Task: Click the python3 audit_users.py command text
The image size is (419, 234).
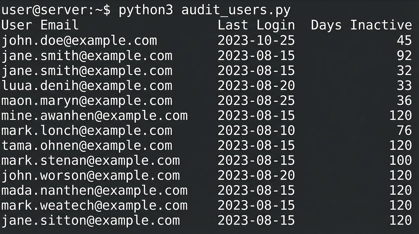Action: tap(205, 10)
